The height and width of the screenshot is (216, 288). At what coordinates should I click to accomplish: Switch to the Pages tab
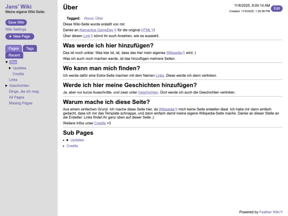point(13,49)
